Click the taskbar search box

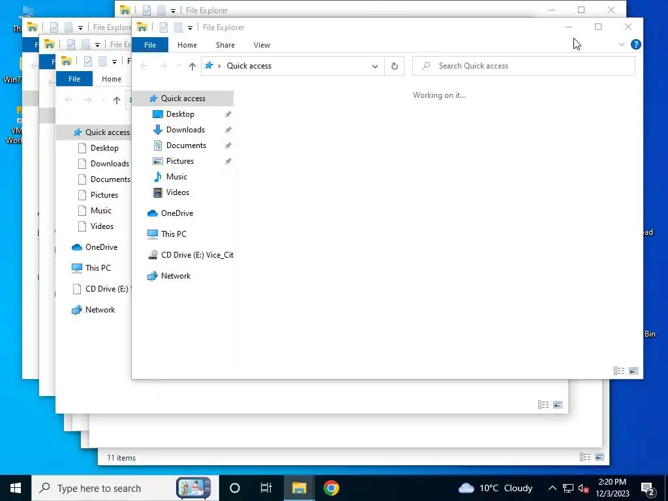(x=125, y=488)
